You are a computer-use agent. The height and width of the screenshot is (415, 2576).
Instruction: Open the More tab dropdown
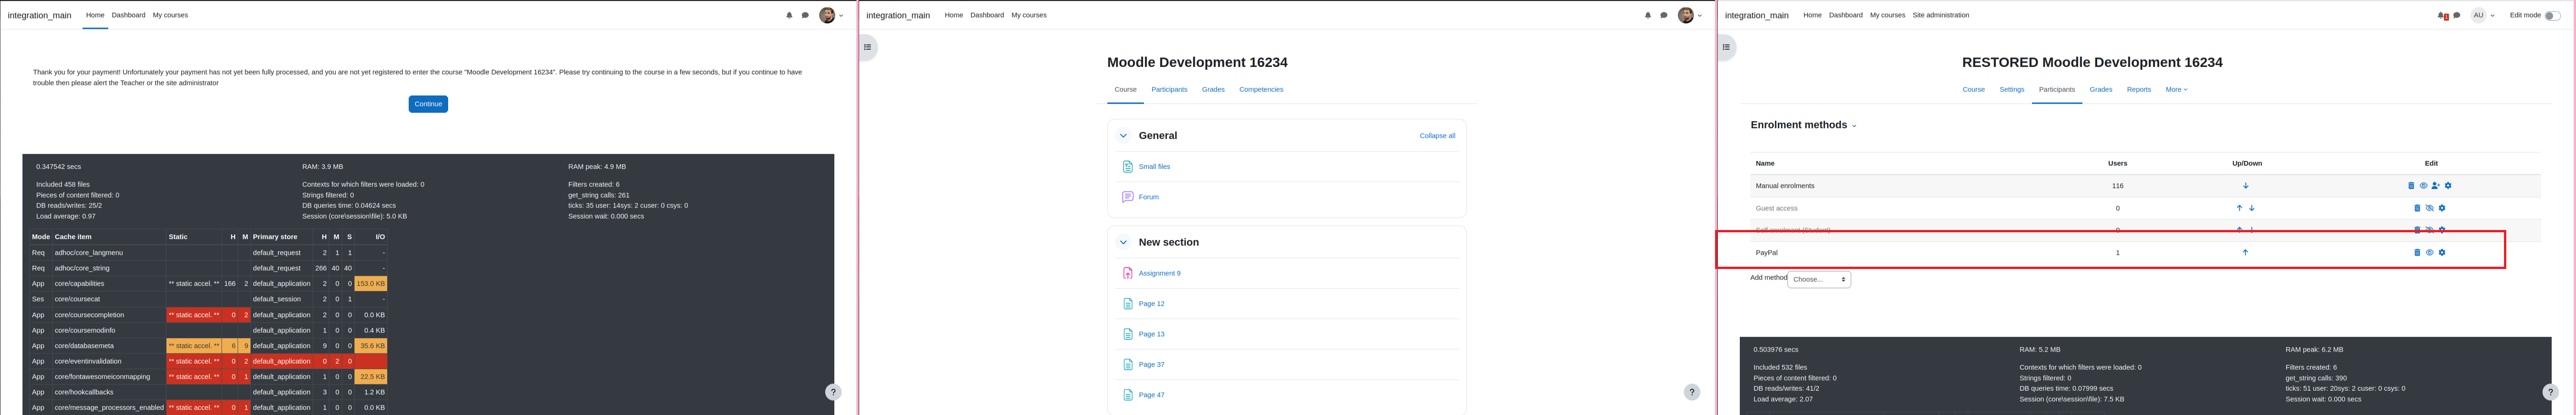pyautogui.click(x=2176, y=90)
